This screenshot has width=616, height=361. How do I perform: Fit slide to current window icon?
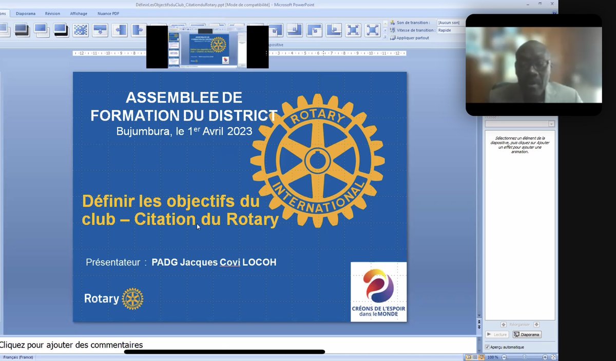[553, 357]
